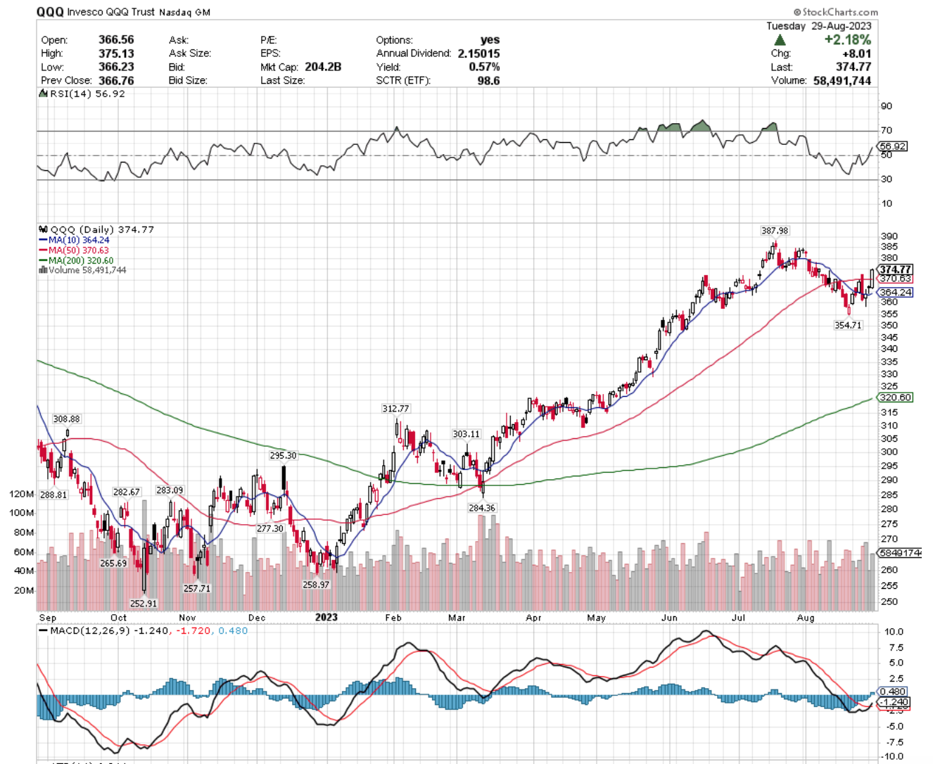Click the Low value 366.23
This screenshot has width=933, height=764.
pyautogui.click(x=116, y=67)
